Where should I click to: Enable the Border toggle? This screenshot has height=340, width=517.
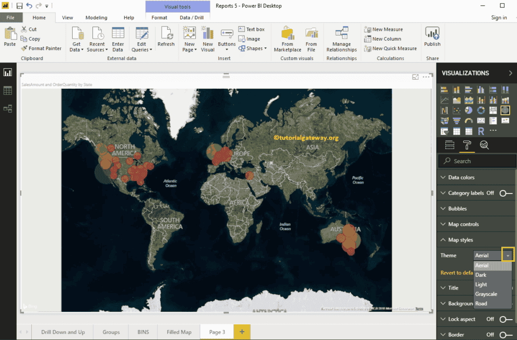pyautogui.click(x=506, y=335)
